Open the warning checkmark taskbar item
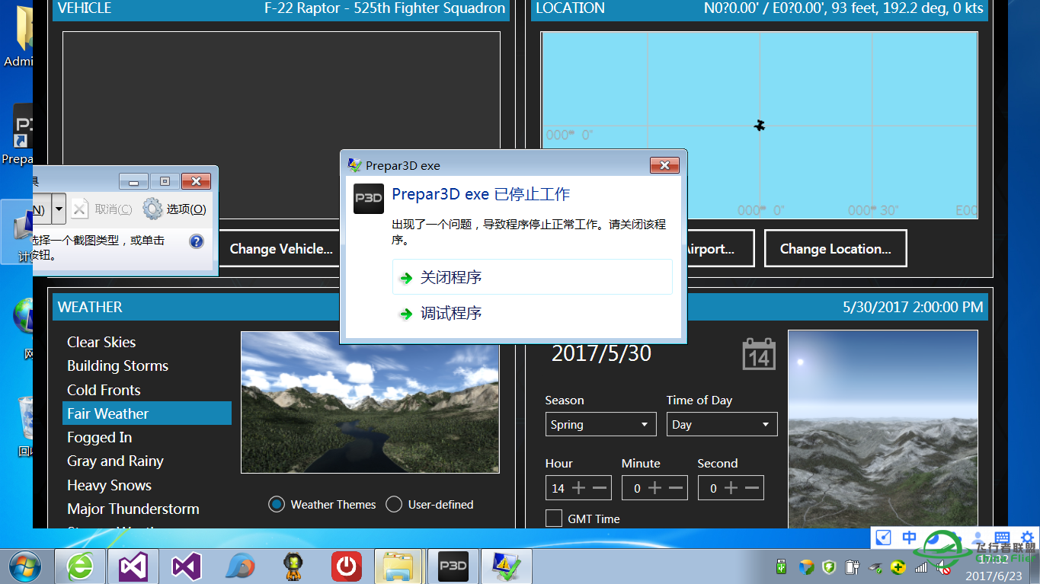The height and width of the screenshot is (584, 1040). point(507,566)
